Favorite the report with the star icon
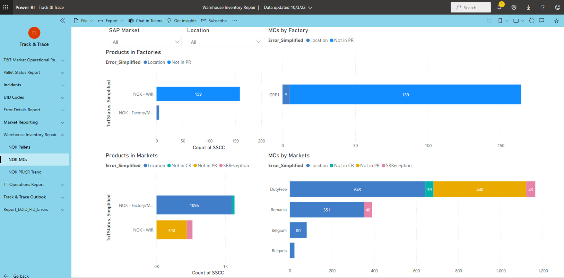The image size is (564, 278). tap(556, 21)
